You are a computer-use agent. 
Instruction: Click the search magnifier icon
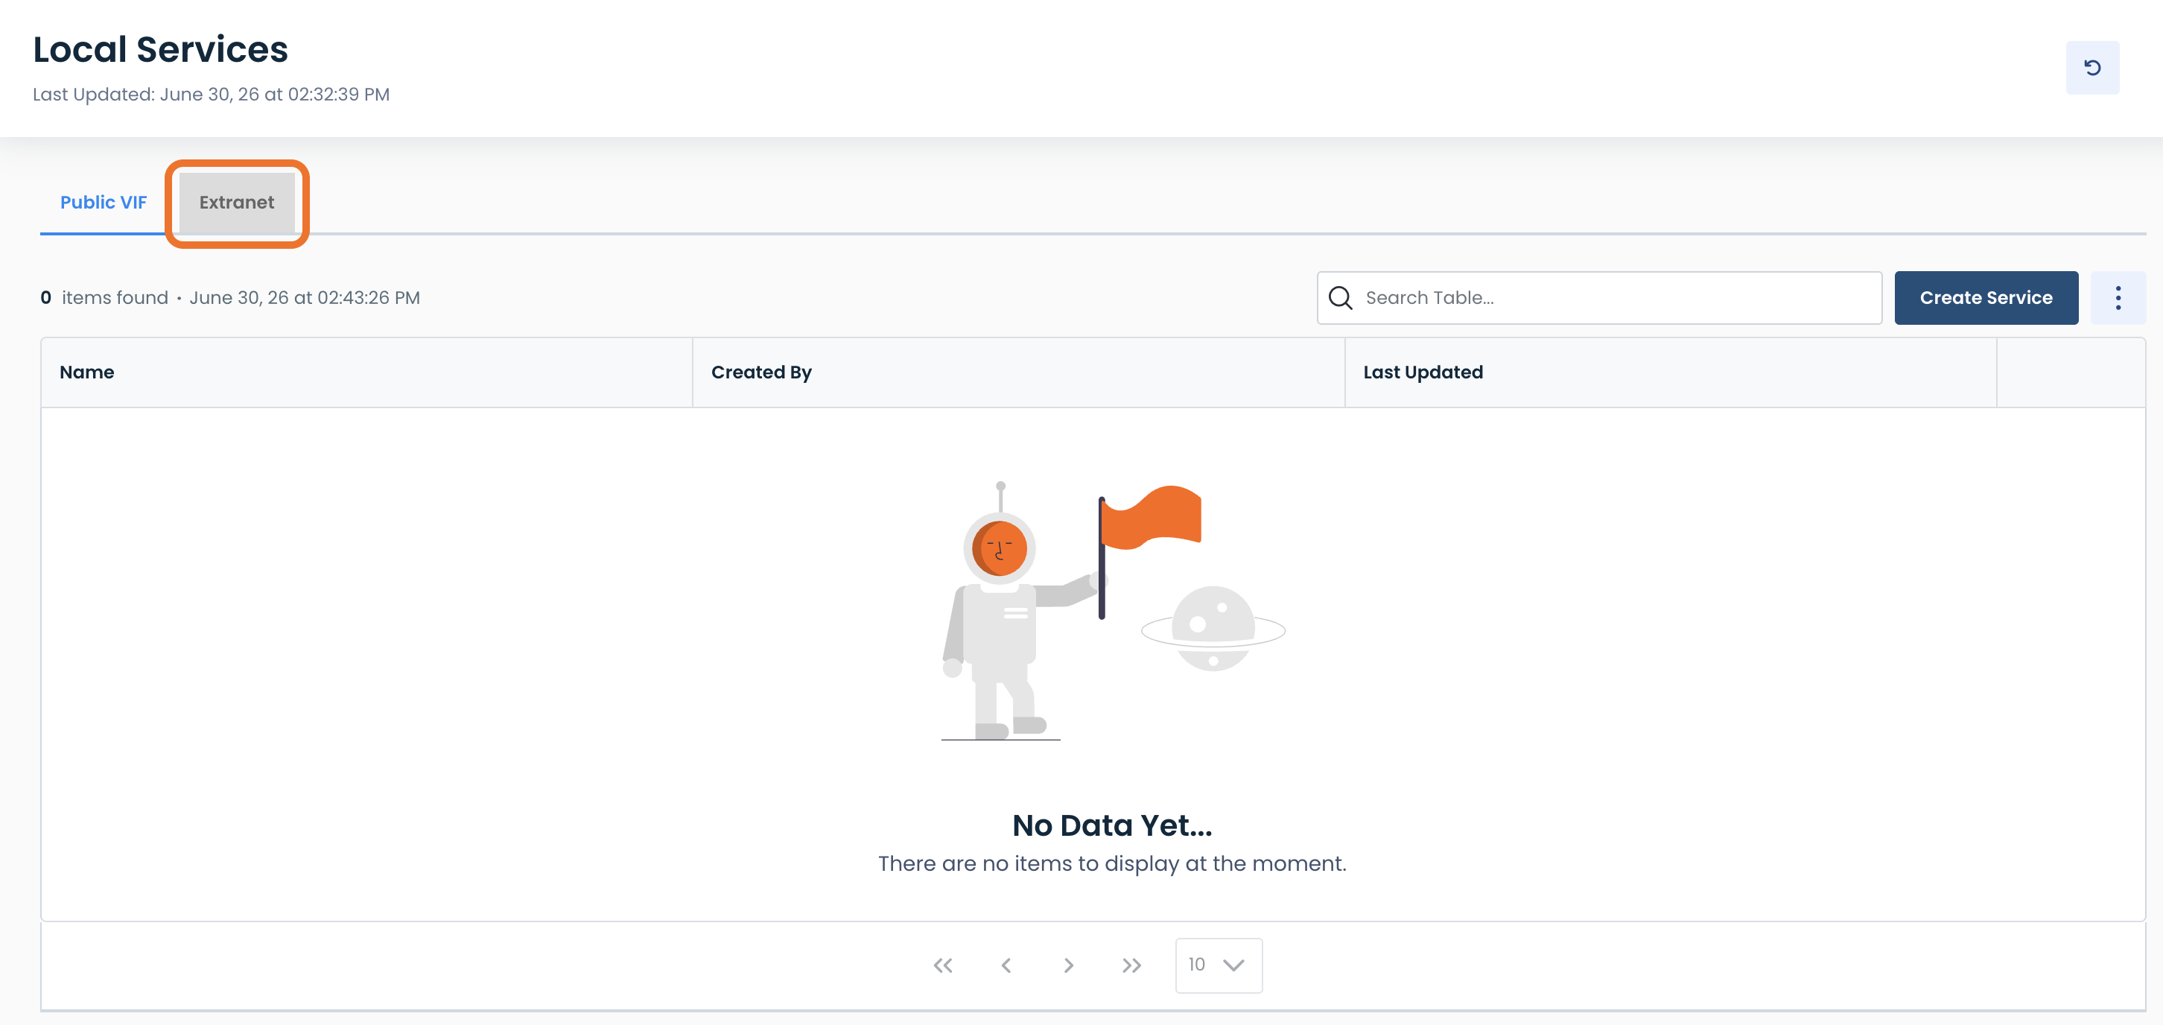tap(1340, 298)
